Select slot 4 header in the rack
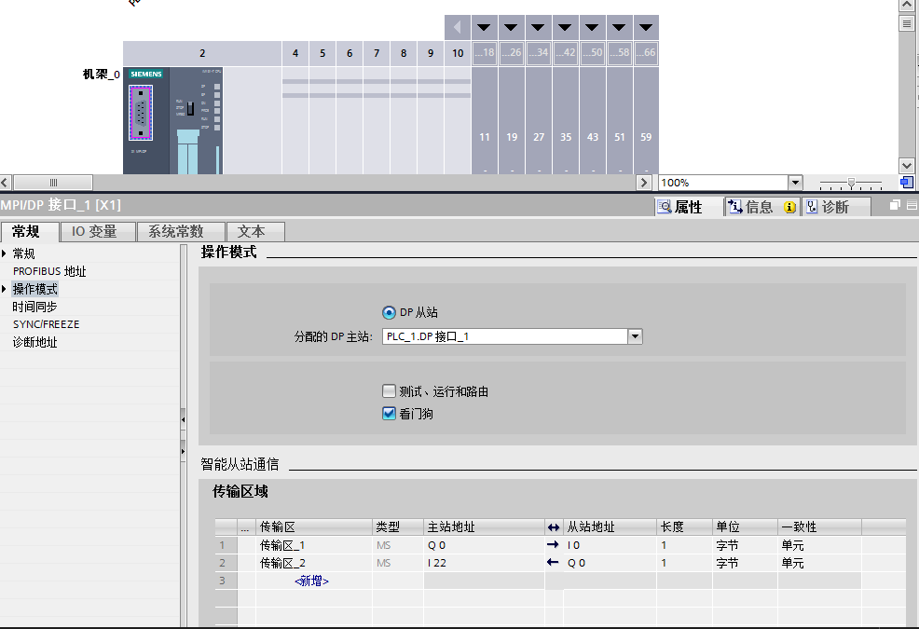This screenshot has height=629, width=919. tap(295, 53)
